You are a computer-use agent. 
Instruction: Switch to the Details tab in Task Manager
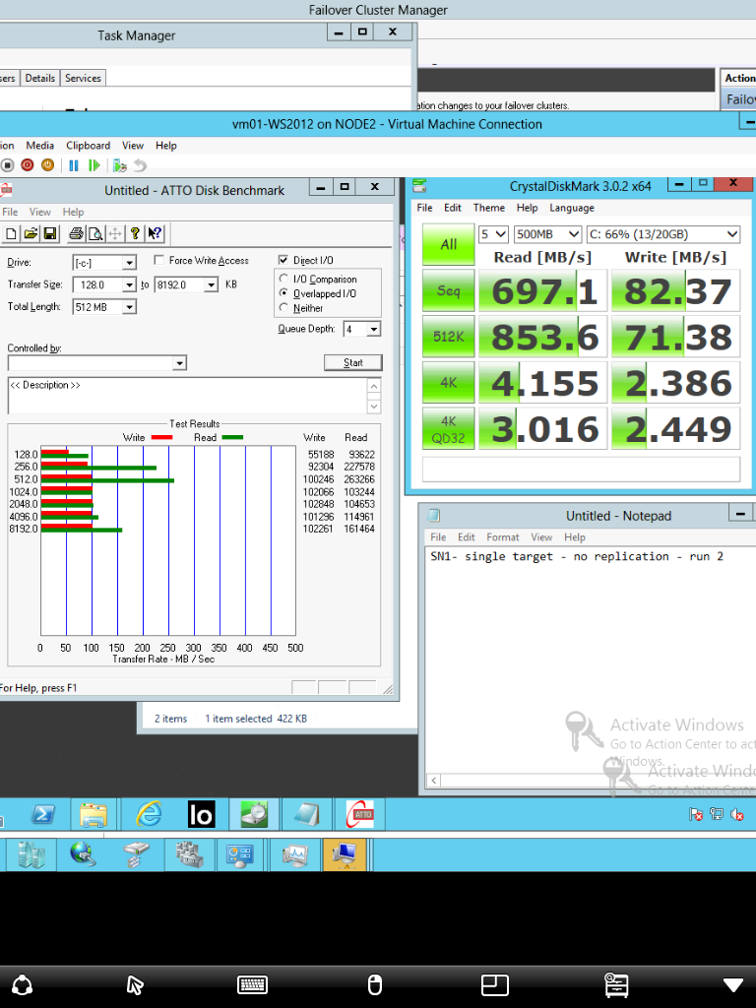[x=39, y=78]
